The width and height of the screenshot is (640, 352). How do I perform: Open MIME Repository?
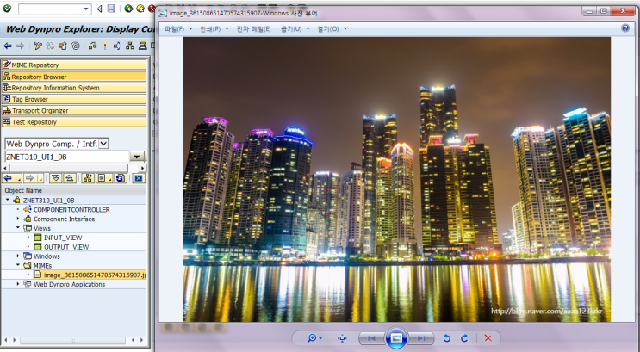coord(74,65)
